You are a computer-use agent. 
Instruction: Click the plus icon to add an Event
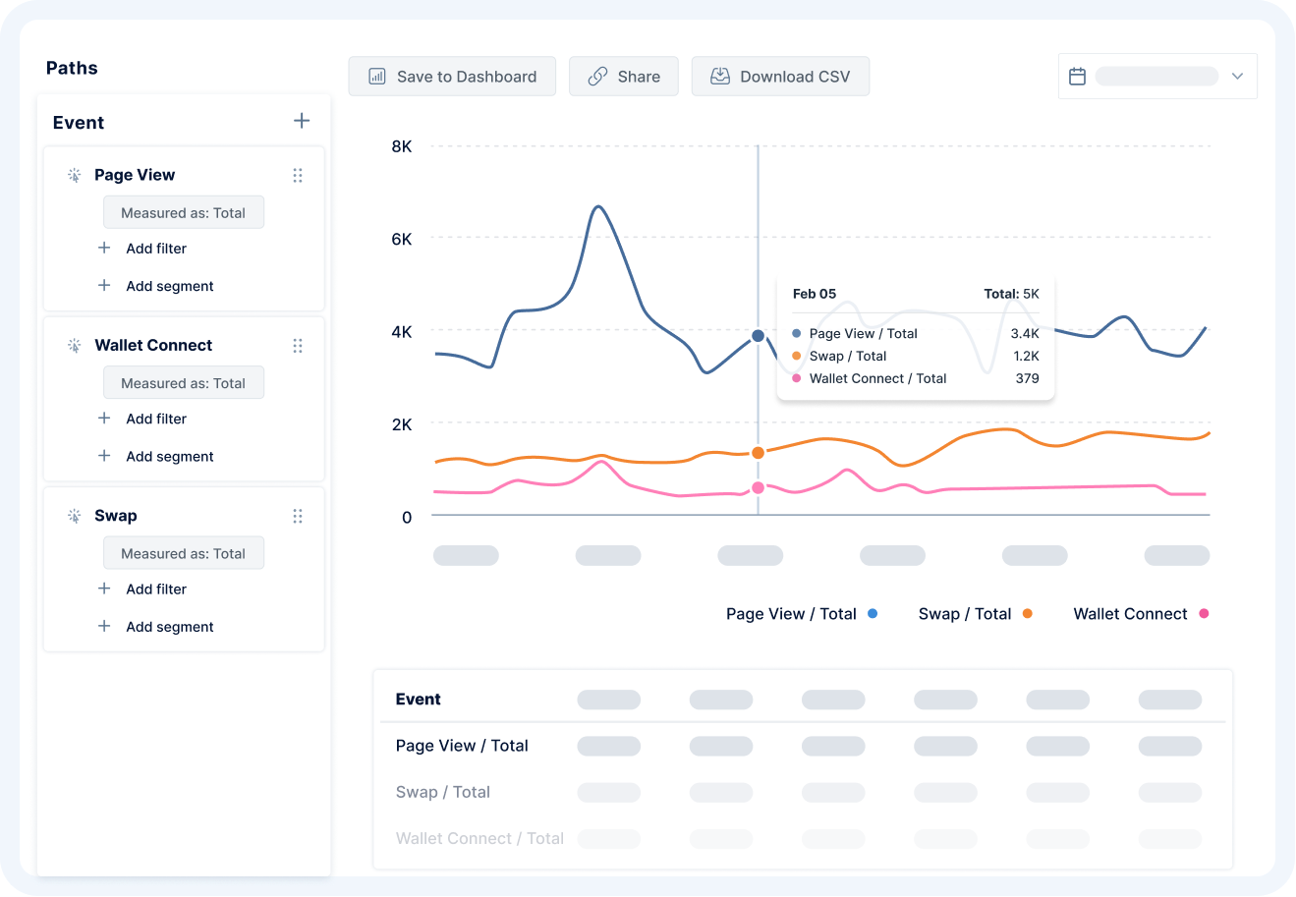click(302, 121)
